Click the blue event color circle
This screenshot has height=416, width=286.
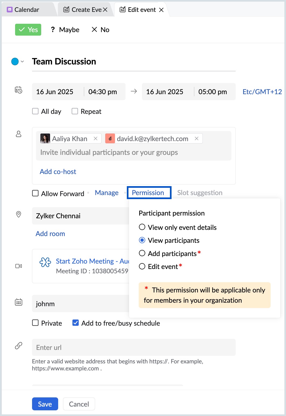[15, 62]
